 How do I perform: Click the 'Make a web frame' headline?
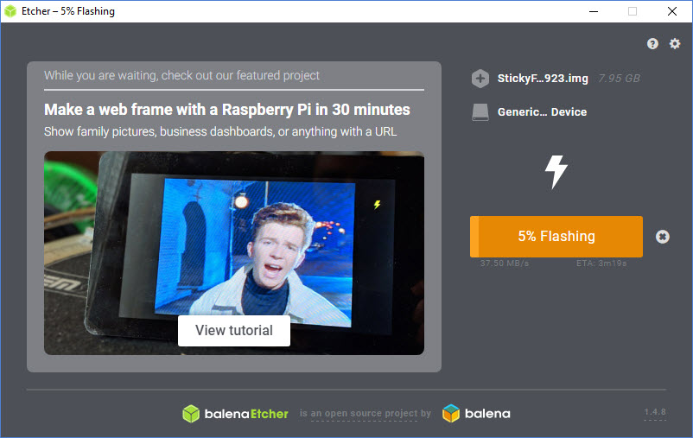coord(226,110)
